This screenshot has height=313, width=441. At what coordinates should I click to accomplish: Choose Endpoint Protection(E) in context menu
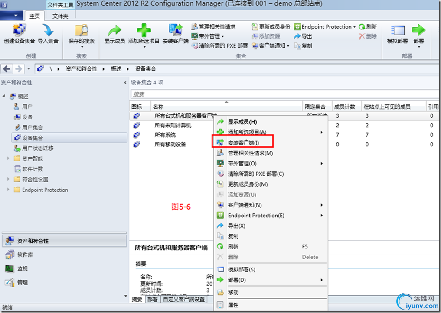[x=271, y=215]
